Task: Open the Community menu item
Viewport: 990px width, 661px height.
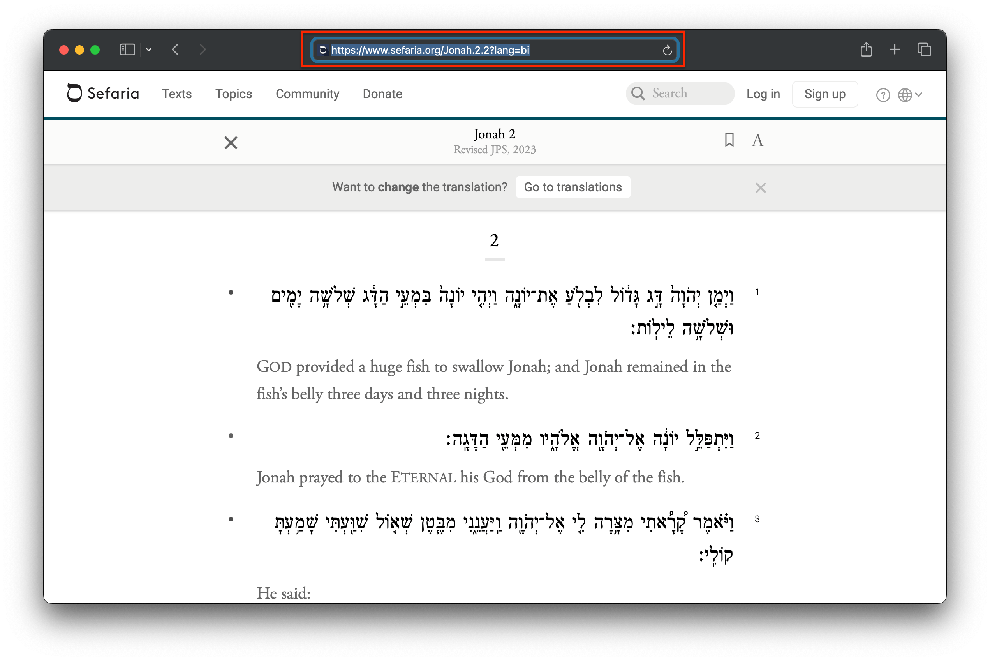Action: tap(307, 94)
